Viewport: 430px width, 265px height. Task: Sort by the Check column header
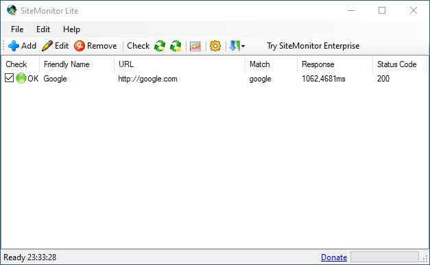pos(21,64)
